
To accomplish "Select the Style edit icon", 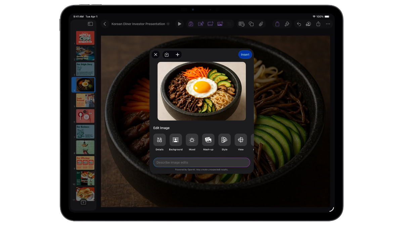I will point(224,140).
